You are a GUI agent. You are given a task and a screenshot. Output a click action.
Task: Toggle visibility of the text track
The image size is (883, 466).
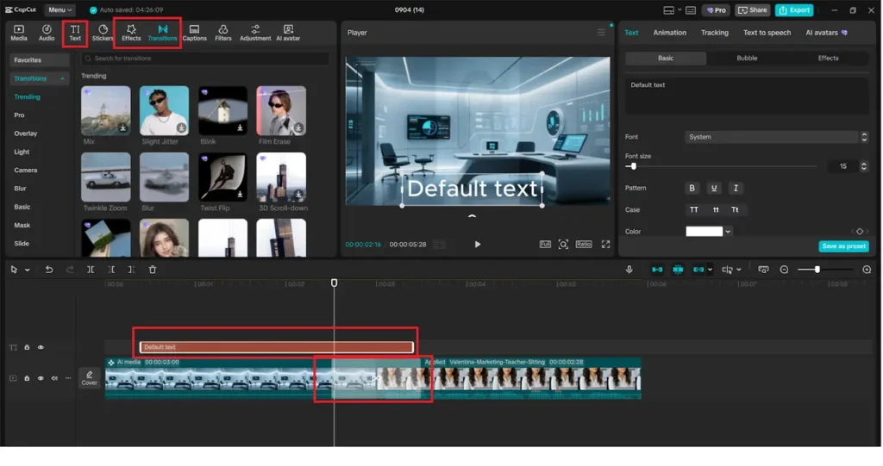(41, 347)
